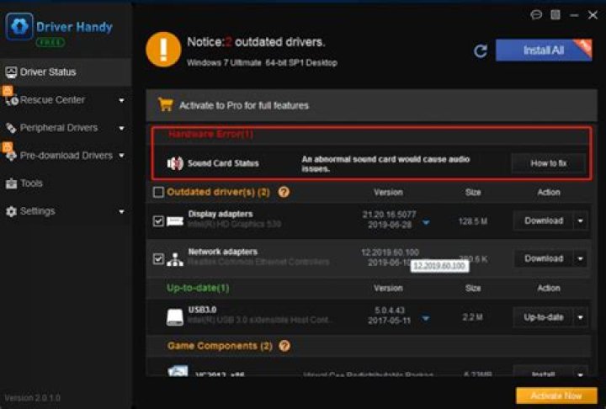Screen dimensions: 606x409
Task: Download the Display adapters driver
Action: (x=544, y=220)
